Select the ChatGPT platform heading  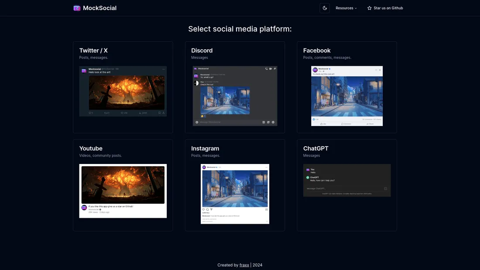315,148
